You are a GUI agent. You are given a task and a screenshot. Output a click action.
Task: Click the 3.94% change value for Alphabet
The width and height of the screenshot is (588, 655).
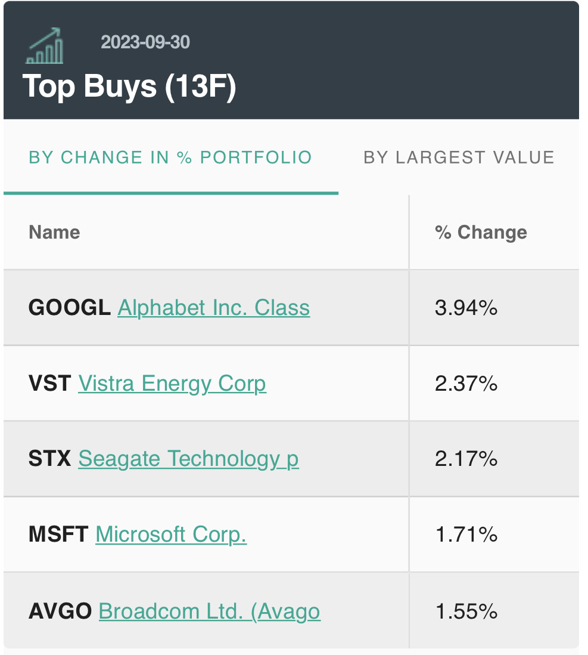point(466,308)
